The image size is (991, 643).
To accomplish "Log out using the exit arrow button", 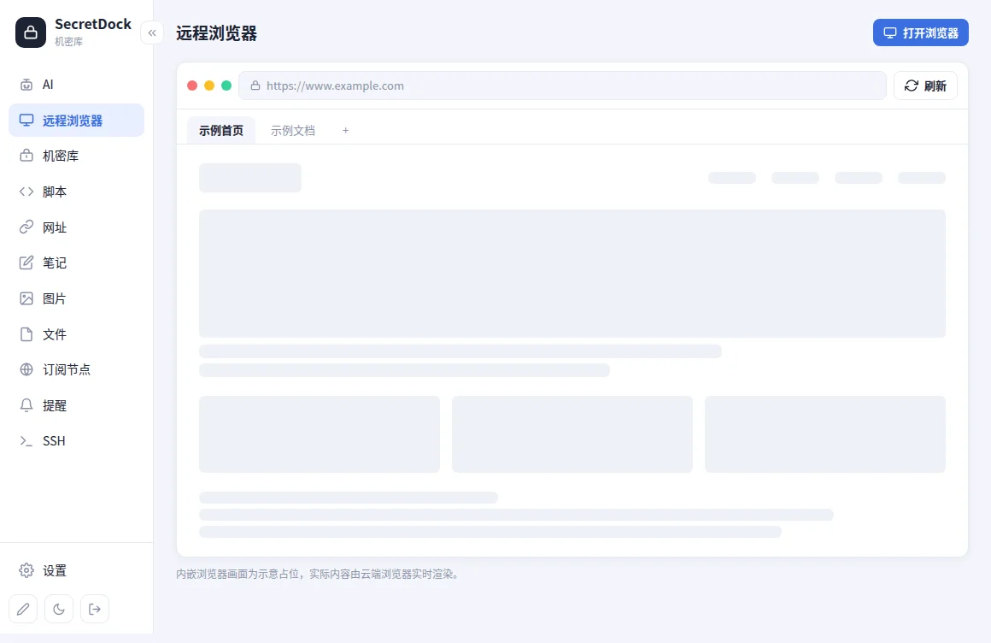I will tap(95, 610).
